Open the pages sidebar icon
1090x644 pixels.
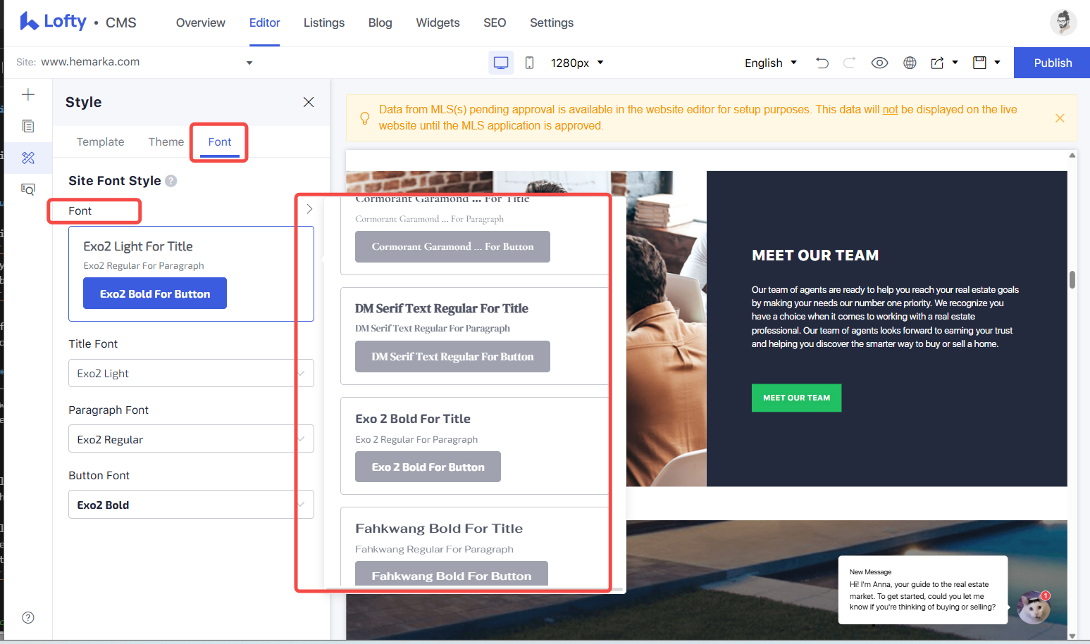coord(28,126)
